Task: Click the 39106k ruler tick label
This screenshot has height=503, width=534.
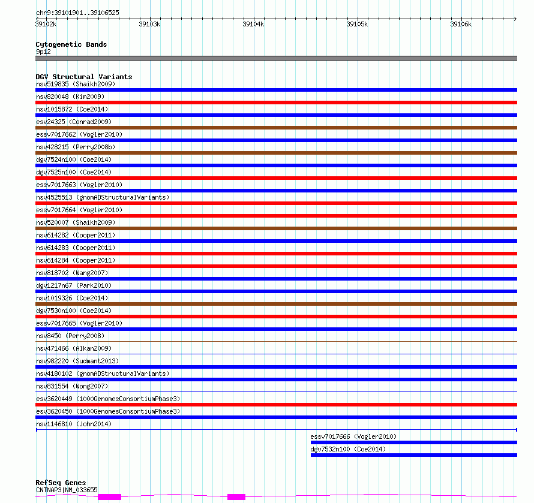Action: [x=461, y=24]
